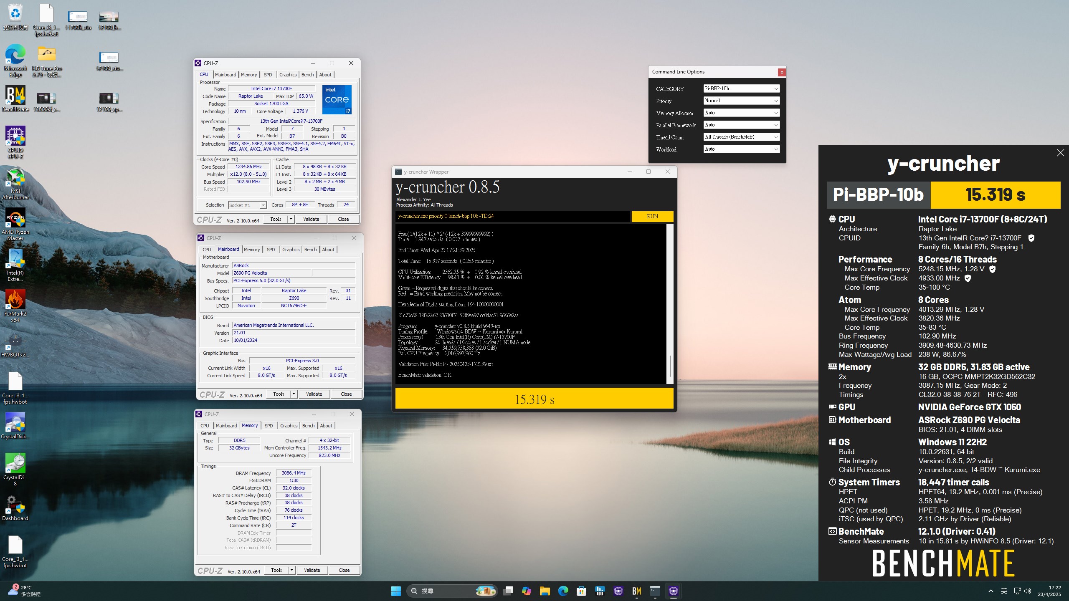Switch to BenchMate on the taskbar
Viewport: 1069px width, 601px height.
pyautogui.click(x=637, y=591)
